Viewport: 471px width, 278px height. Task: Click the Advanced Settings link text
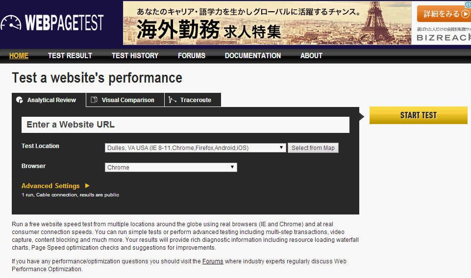tap(50, 186)
